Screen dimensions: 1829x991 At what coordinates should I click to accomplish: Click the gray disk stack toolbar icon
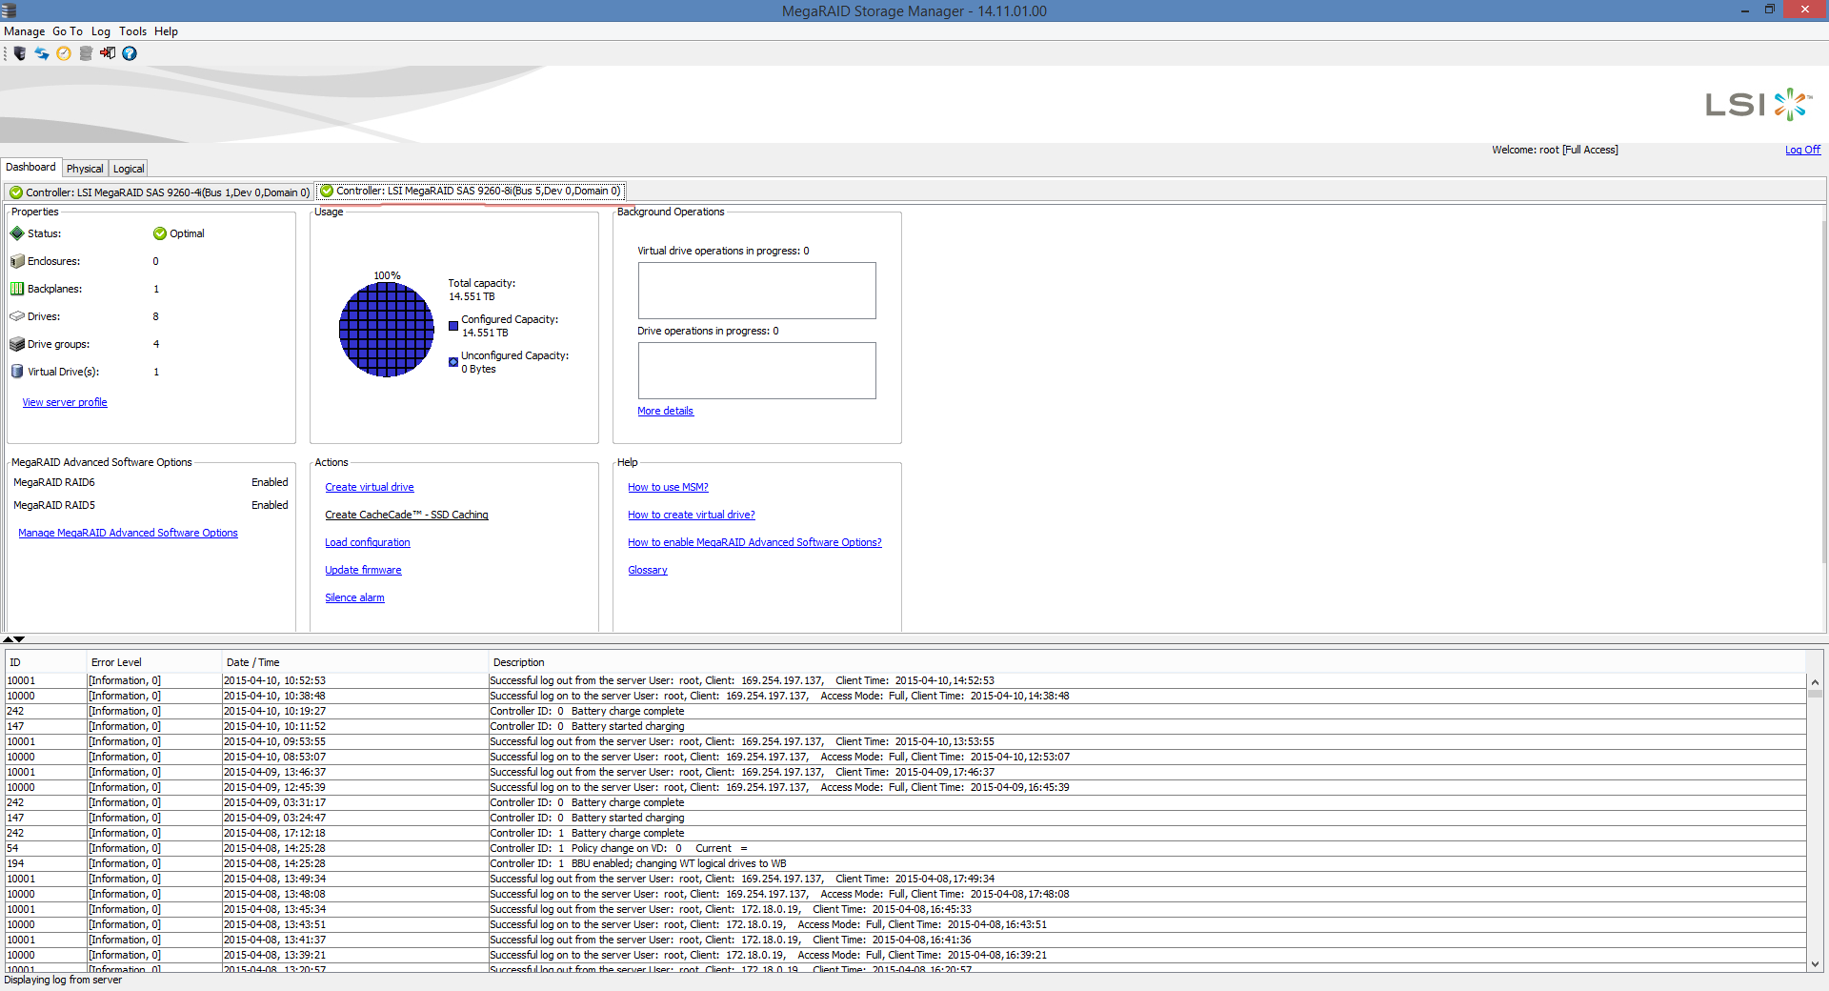coord(86,53)
